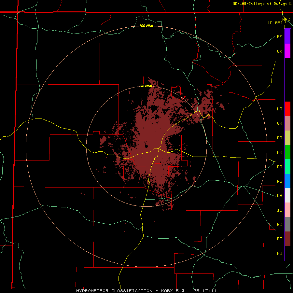Select the WS legend label
293x293 pixels.
279,181
